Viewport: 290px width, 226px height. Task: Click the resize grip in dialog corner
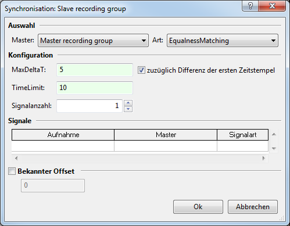[281, 218]
